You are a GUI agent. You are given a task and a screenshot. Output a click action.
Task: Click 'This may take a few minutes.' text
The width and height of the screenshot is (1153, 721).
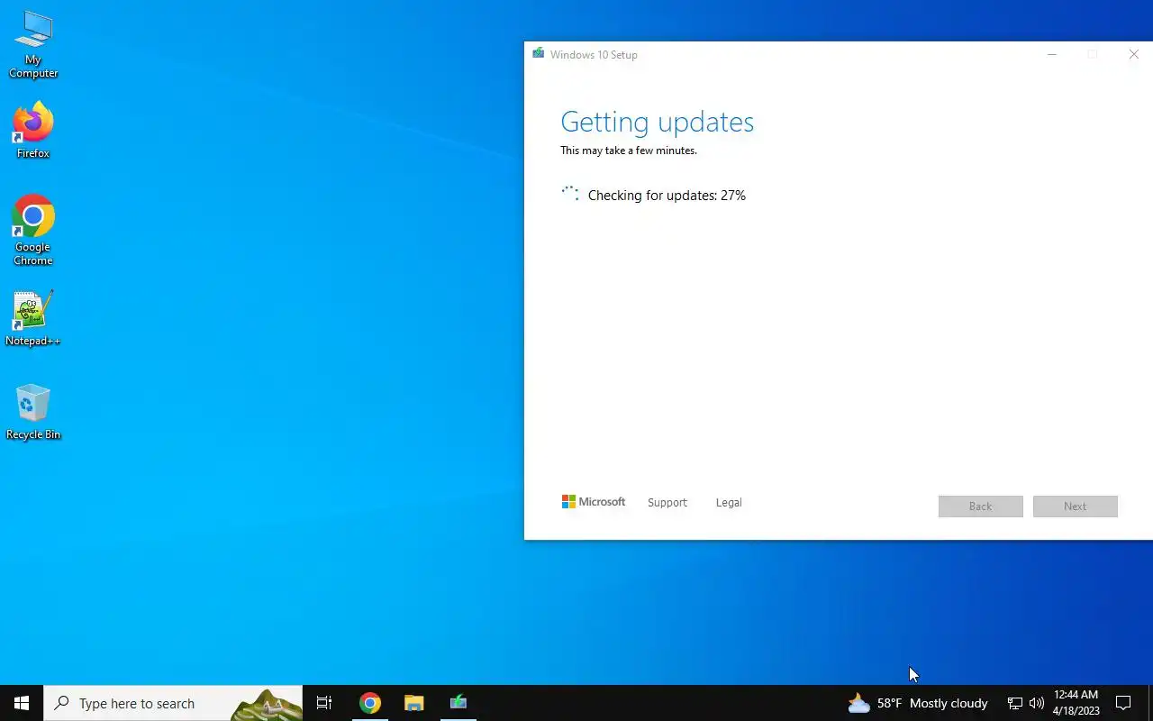pyautogui.click(x=629, y=151)
